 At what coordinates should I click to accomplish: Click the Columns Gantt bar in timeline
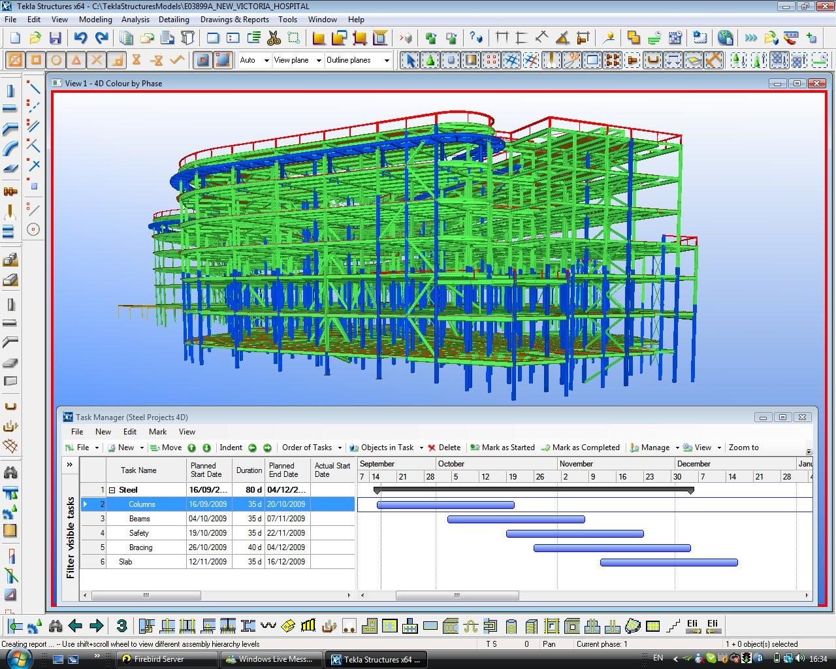tap(445, 504)
